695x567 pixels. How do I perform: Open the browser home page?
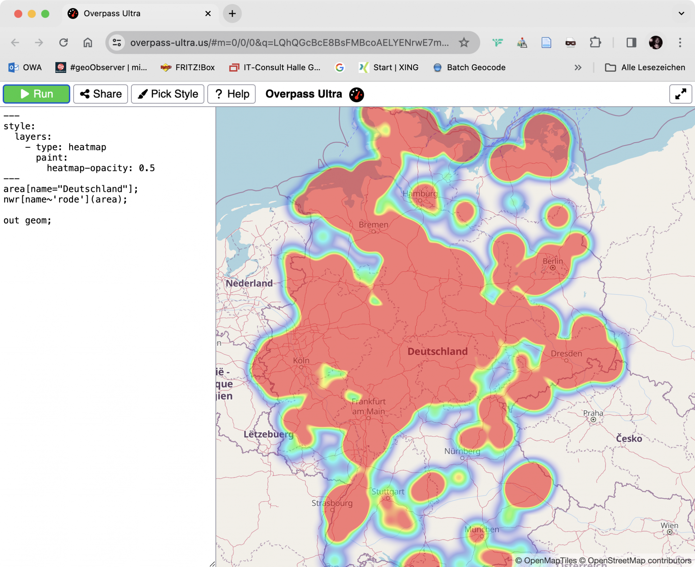coord(88,42)
